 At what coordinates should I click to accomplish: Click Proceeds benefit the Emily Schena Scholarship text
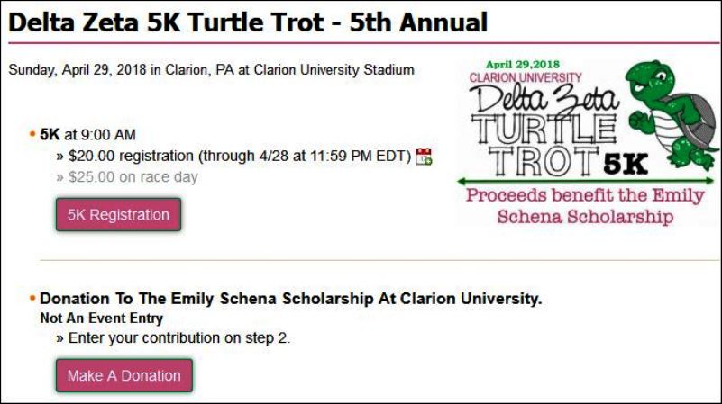pyautogui.click(x=585, y=206)
